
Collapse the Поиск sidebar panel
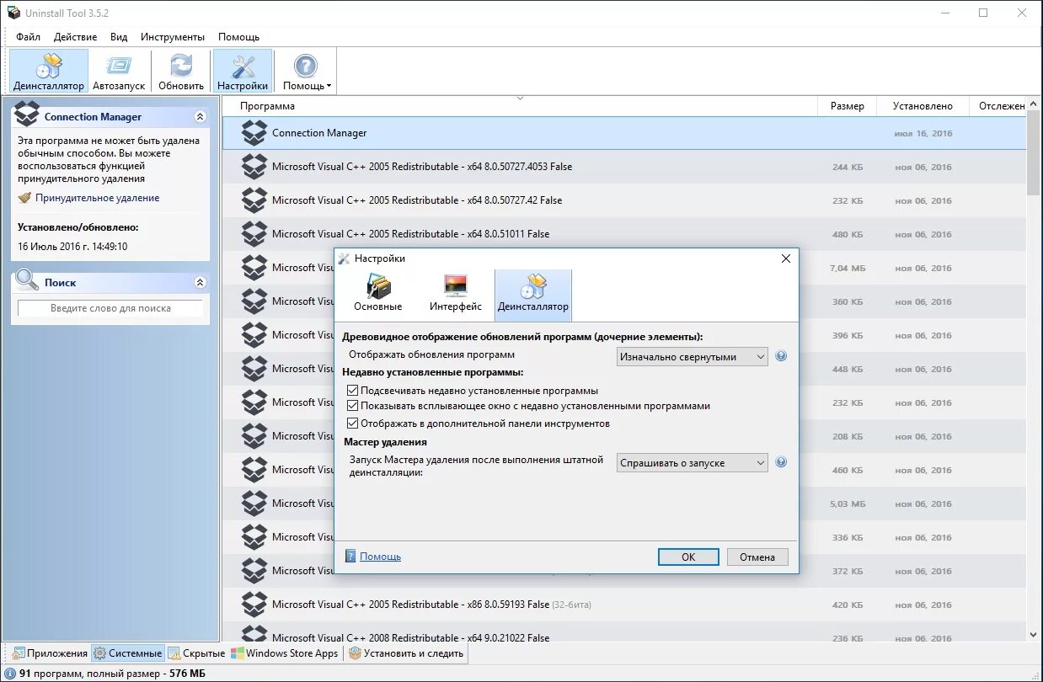(x=200, y=283)
